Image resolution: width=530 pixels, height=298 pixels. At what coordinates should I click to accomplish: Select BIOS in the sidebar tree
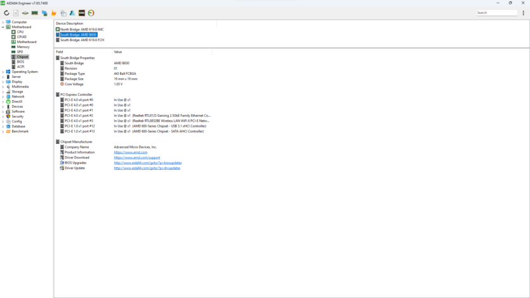coord(20,62)
